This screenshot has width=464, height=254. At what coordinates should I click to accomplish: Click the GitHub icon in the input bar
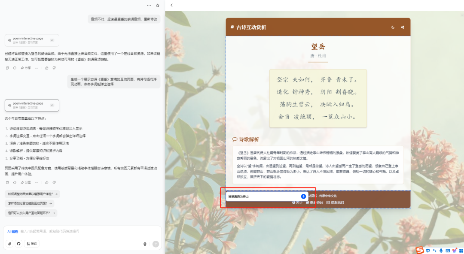point(18,243)
